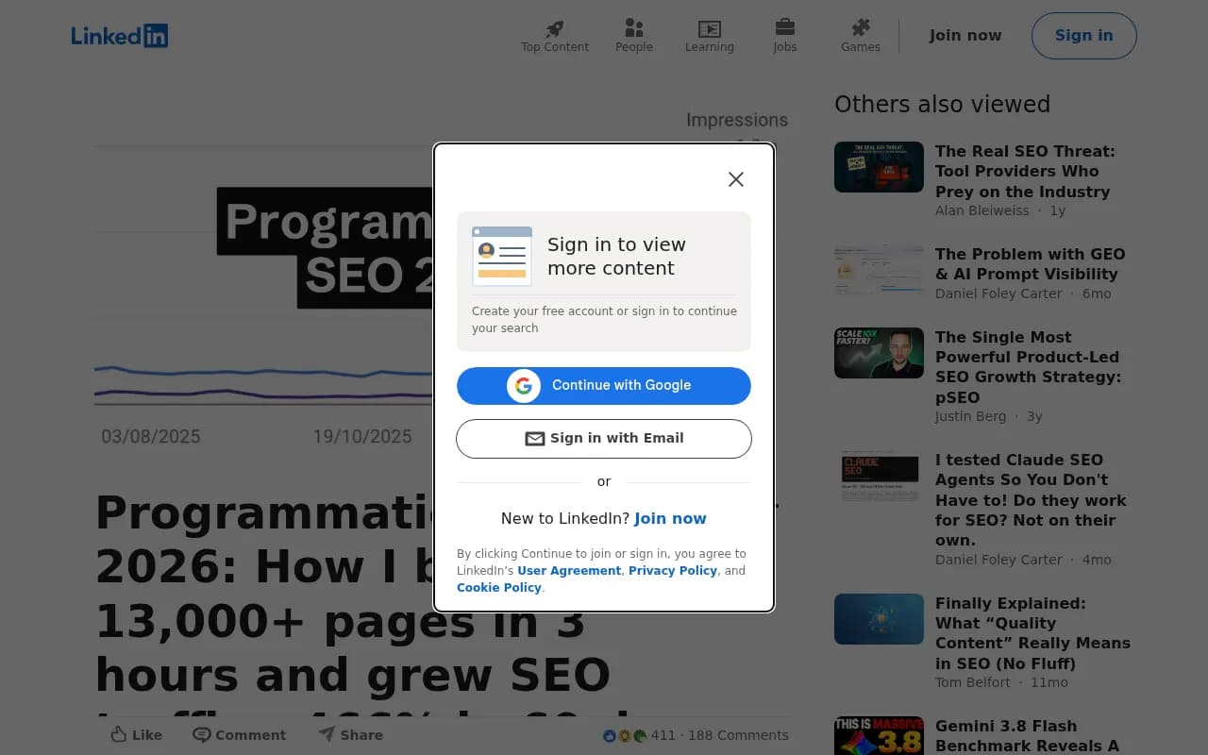Open the Learning section
The height and width of the screenshot is (755, 1208).
pyautogui.click(x=710, y=36)
